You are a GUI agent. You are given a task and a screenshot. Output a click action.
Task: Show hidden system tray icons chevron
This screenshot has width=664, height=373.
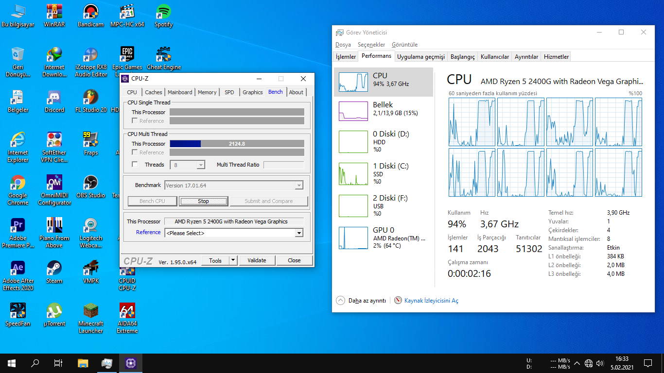tap(577, 363)
